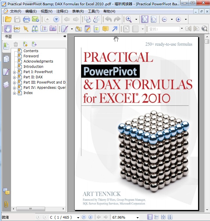Collapse the bookmarks panel double arrow
Viewport: 210px width, 221px height.
pos(65,36)
